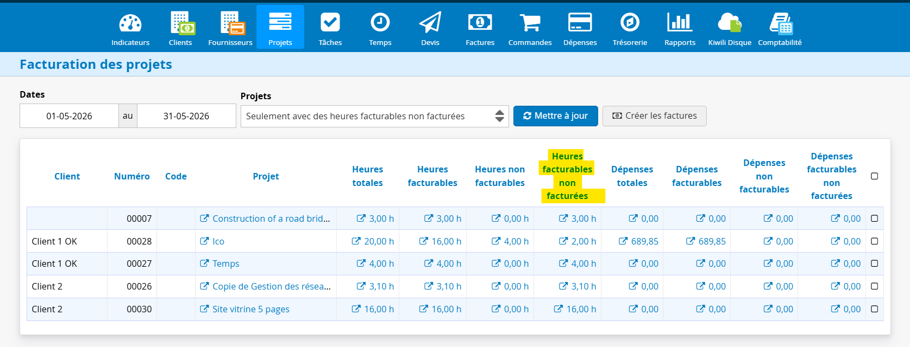
Task: Sort by Code column header
Action: [176, 176]
